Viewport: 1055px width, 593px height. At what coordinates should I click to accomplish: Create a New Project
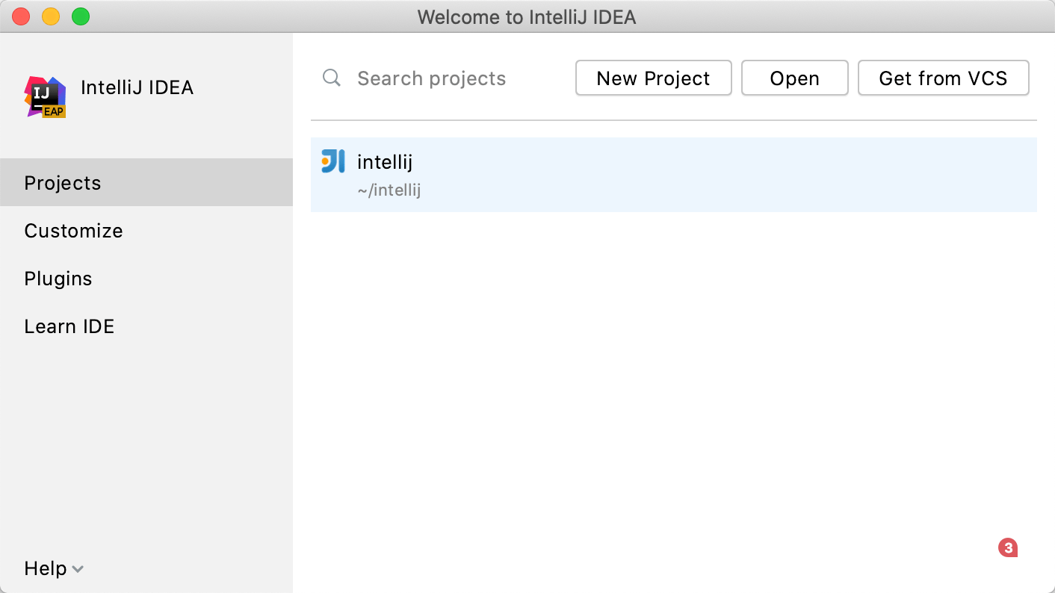click(653, 78)
